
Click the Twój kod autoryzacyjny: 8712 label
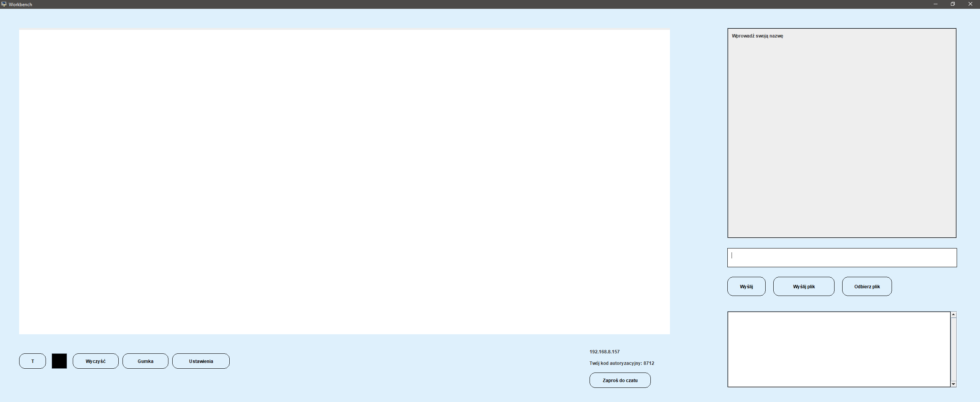click(x=622, y=363)
